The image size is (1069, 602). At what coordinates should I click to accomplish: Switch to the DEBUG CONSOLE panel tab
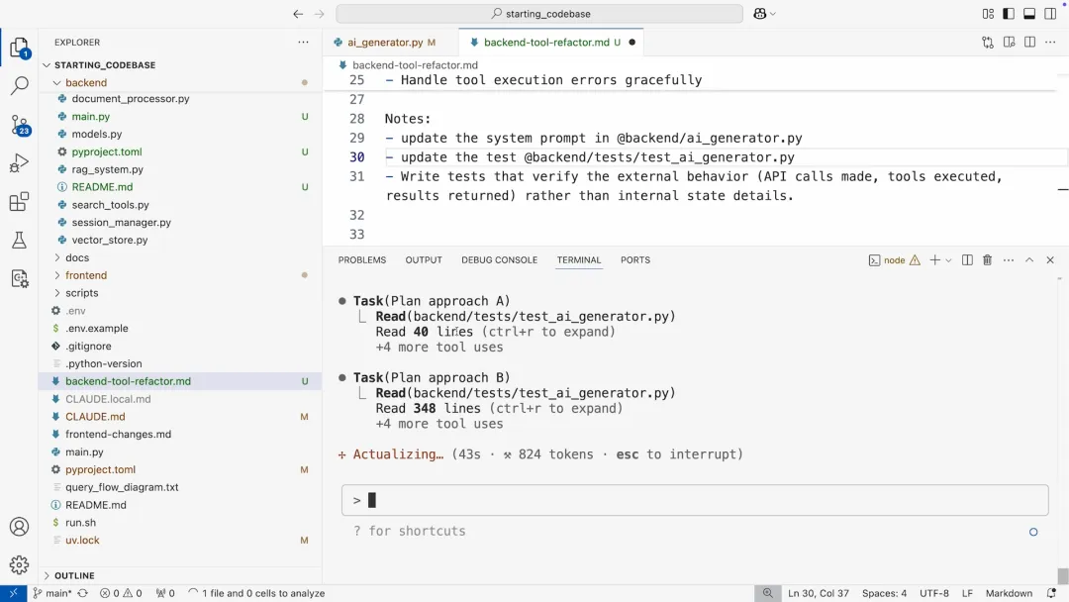tap(499, 260)
